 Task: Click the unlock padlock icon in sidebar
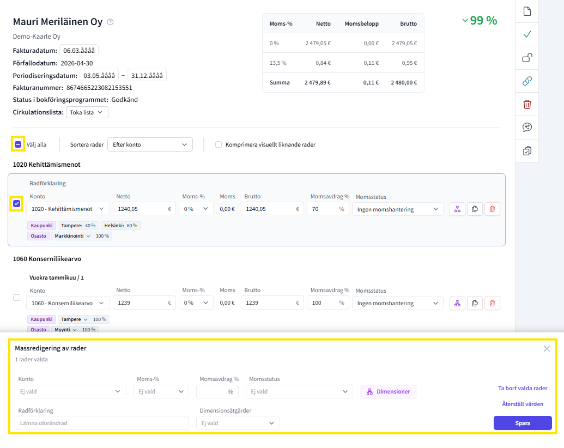click(527, 58)
